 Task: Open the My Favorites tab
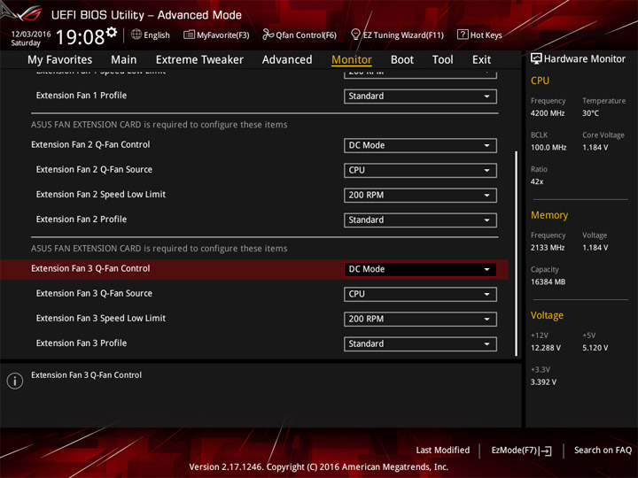pos(60,60)
